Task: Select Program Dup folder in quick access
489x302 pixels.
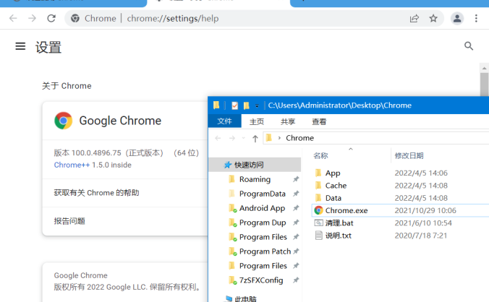Action: [263, 223]
